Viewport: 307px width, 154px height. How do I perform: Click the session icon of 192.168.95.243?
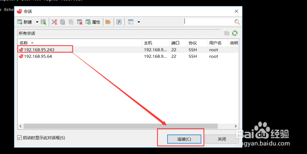tap(21, 50)
